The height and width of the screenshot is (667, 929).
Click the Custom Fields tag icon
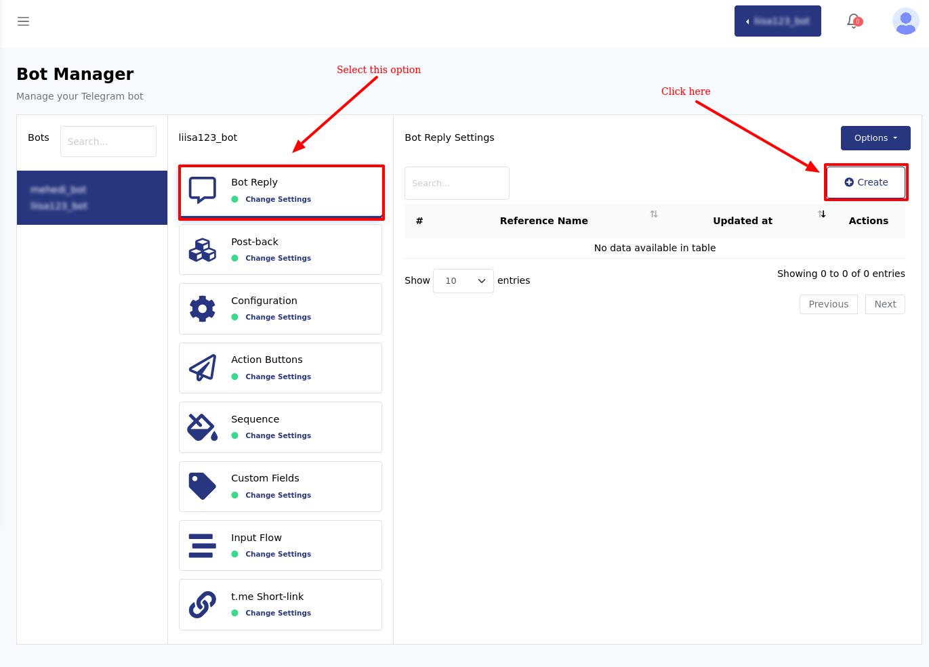coord(201,486)
